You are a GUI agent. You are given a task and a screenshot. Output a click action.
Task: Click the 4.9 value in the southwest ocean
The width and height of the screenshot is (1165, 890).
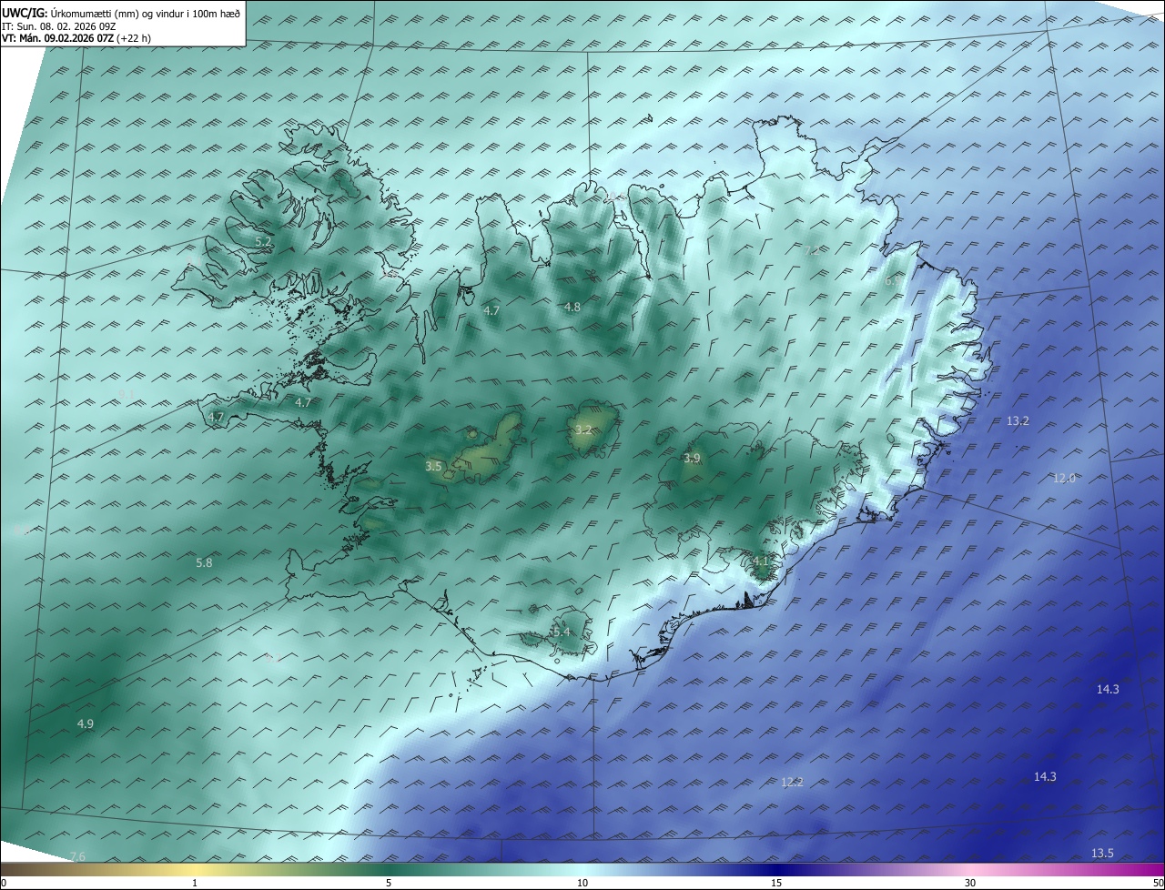(x=85, y=723)
